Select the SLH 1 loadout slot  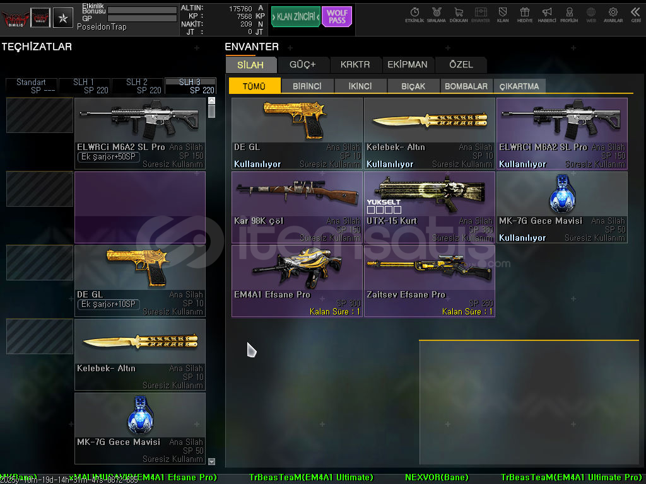point(84,86)
